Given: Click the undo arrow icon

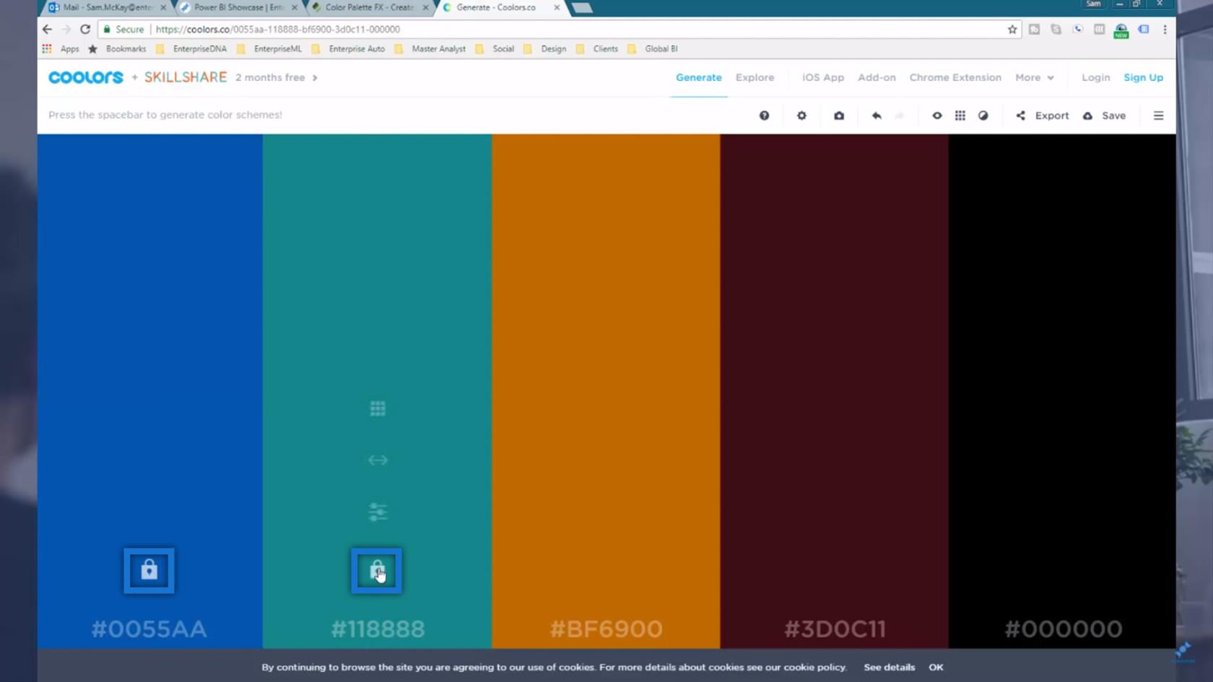Looking at the screenshot, I should [x=877, y=115].
